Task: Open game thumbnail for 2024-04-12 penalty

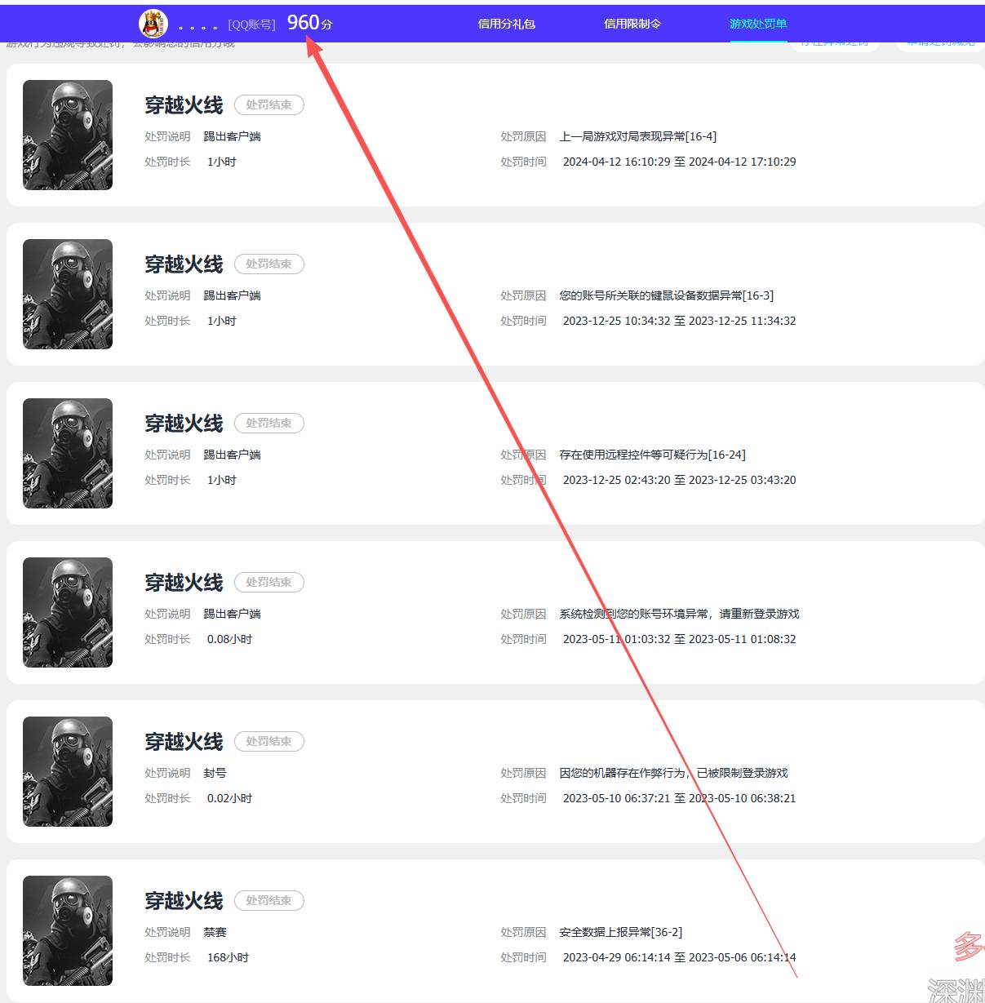Action: 68,135
